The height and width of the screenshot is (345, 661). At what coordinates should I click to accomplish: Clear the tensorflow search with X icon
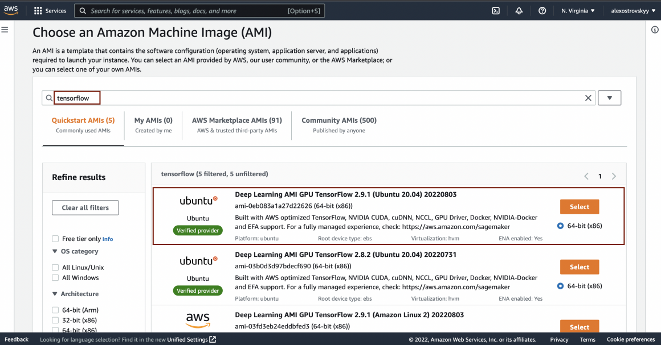point(588,98)
